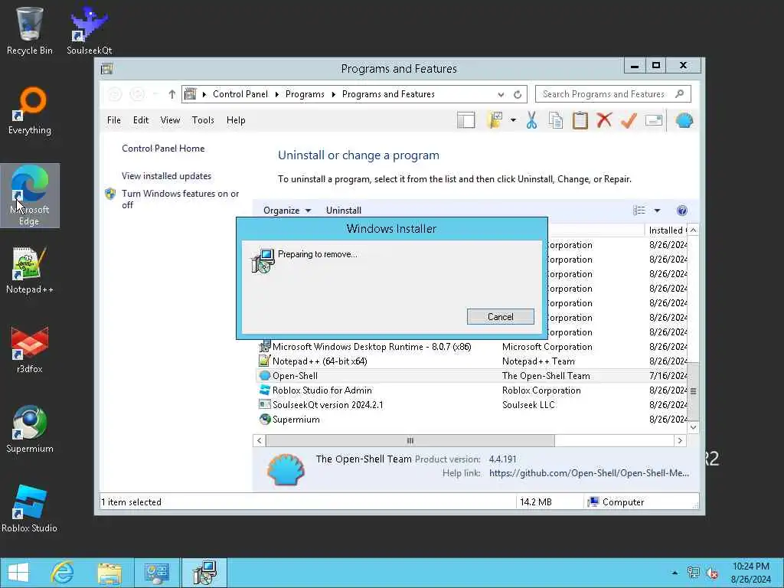Screen dimensions: 784x588
Task: Click horizontal scrollbar left arrow
Action: coord(259,440)
